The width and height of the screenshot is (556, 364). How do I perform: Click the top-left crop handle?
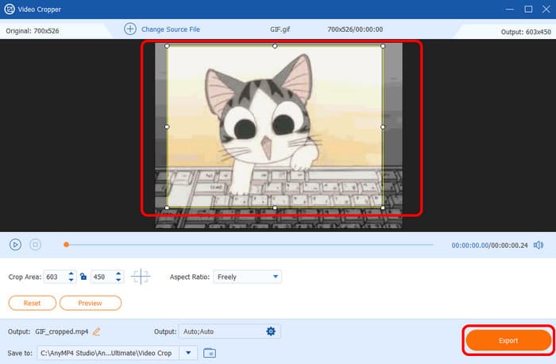point(167,46)
